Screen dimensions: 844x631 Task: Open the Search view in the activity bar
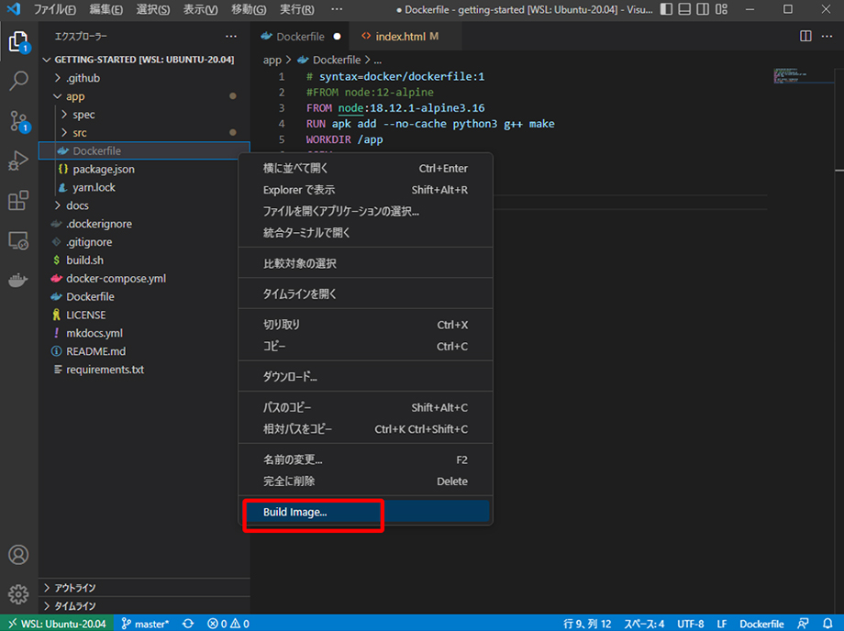[x=18, y=82]
